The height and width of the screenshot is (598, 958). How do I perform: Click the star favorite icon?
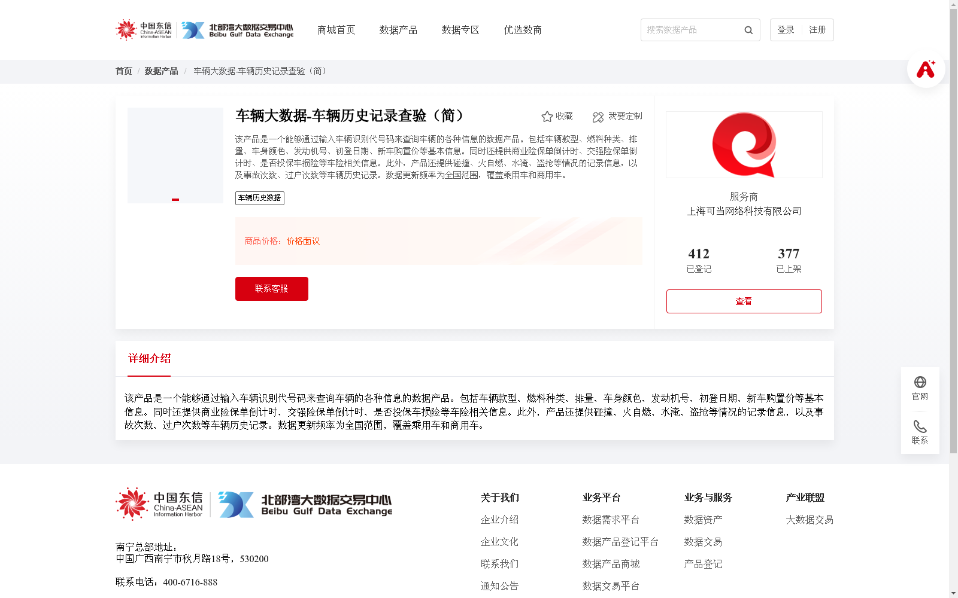(547, 117)
